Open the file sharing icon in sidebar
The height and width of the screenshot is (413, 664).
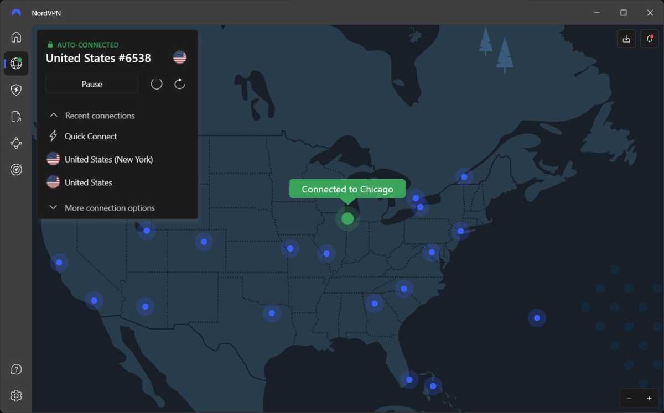click(x=16, y=117)
